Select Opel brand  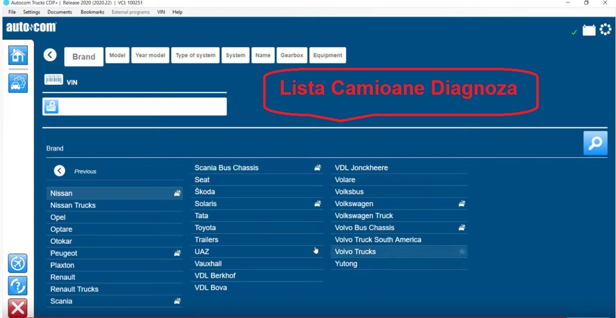115,217
